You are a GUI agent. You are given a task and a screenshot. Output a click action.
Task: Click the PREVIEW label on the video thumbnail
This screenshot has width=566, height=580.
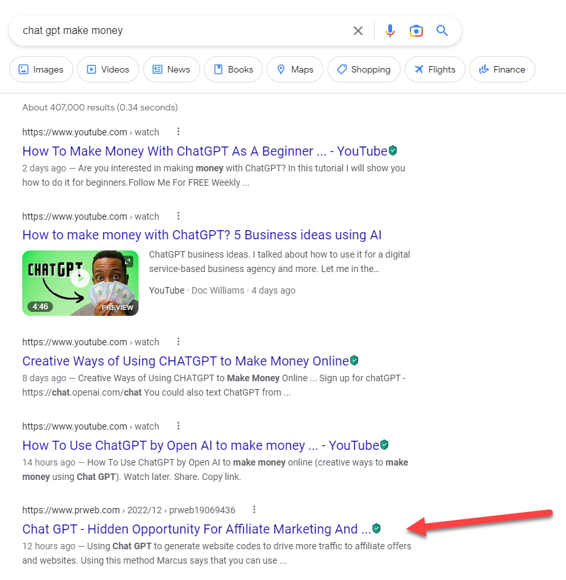[117, 307]
